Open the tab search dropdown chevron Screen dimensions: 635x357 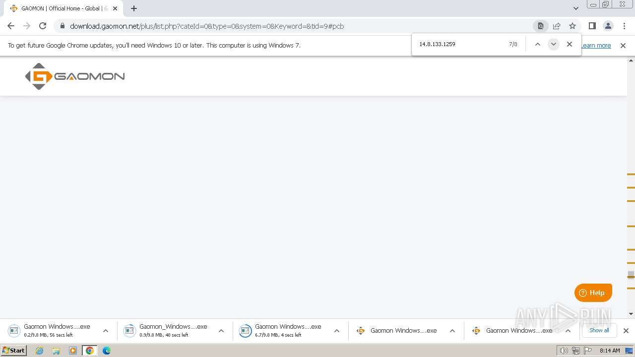point(575,8)
